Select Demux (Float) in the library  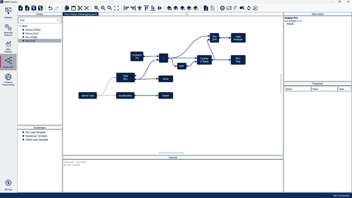click(x=33, y=30)
